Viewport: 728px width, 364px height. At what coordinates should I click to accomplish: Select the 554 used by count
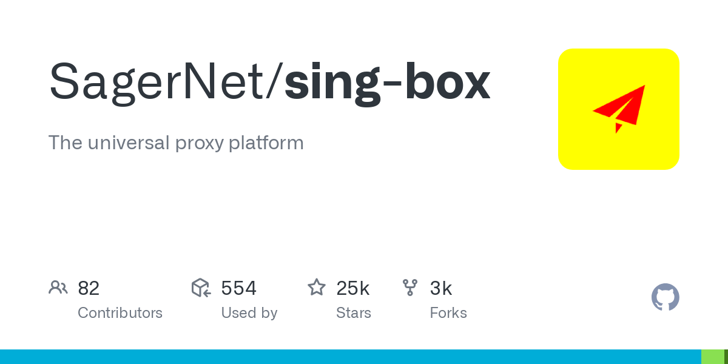point(239,288)
